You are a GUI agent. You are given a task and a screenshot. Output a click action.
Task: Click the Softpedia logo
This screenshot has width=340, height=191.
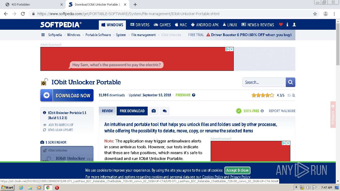61,25
